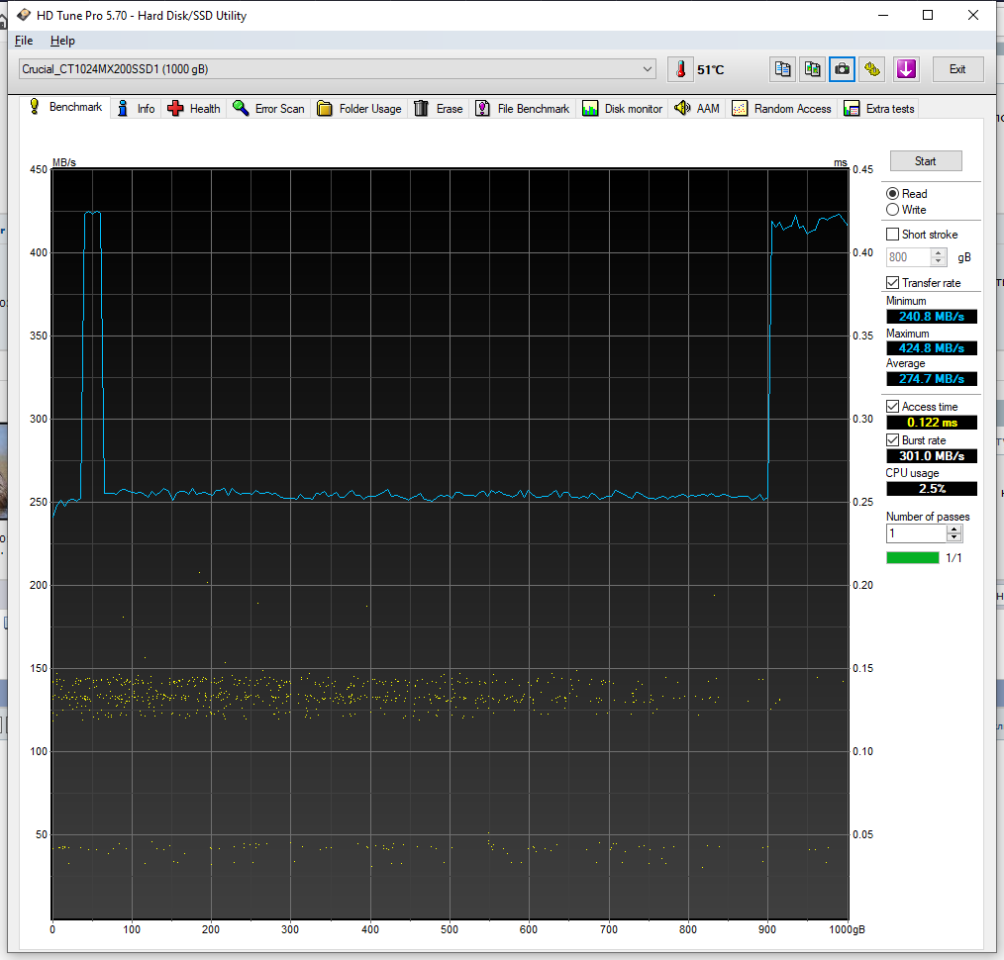Click the purple down-arrow icon
Screen dimensions: 1004x960
(906, 69)
